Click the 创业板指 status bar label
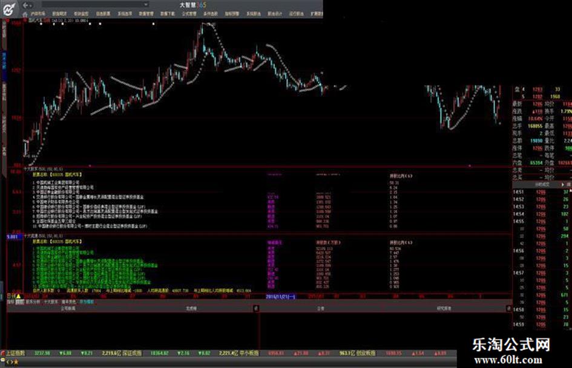The width and height of the screenshot is (572, 368). coord(366,353)
